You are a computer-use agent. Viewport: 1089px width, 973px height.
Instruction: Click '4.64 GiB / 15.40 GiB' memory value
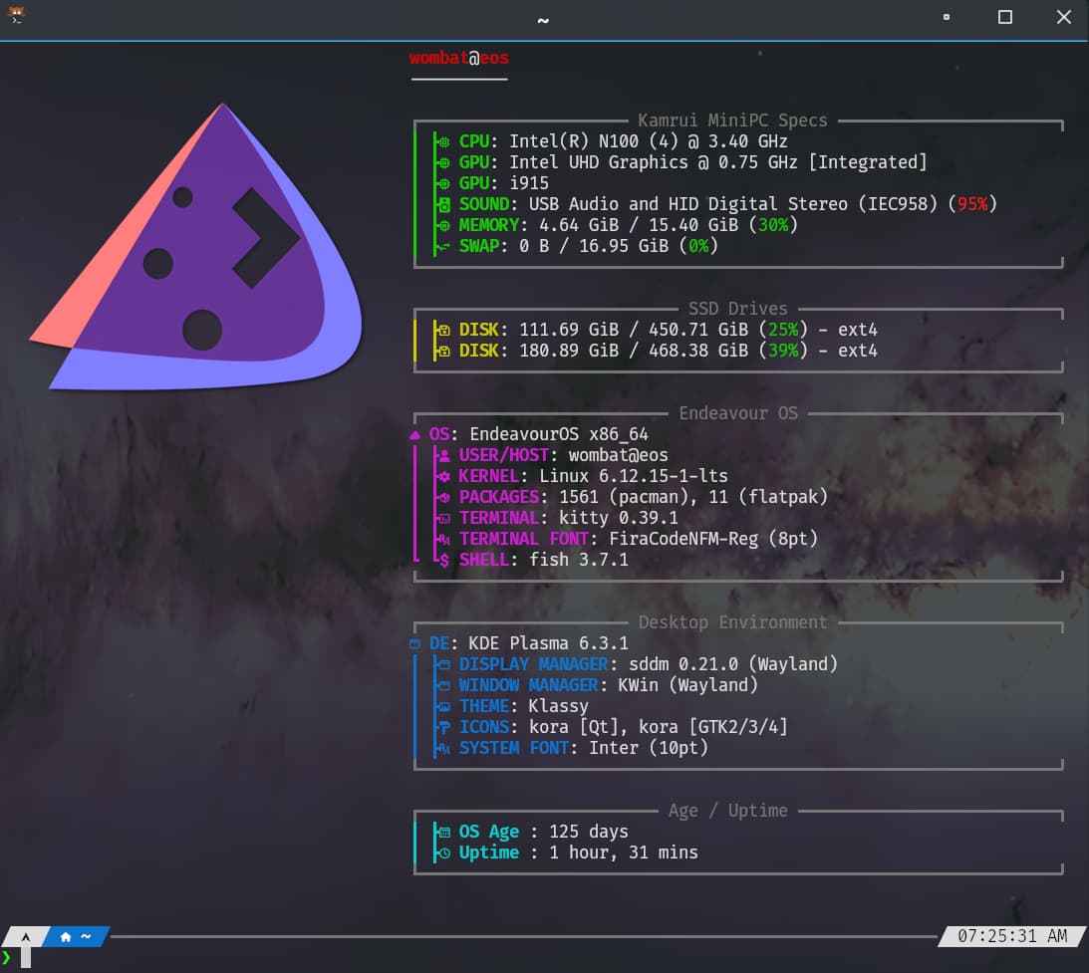click(639, 225)
